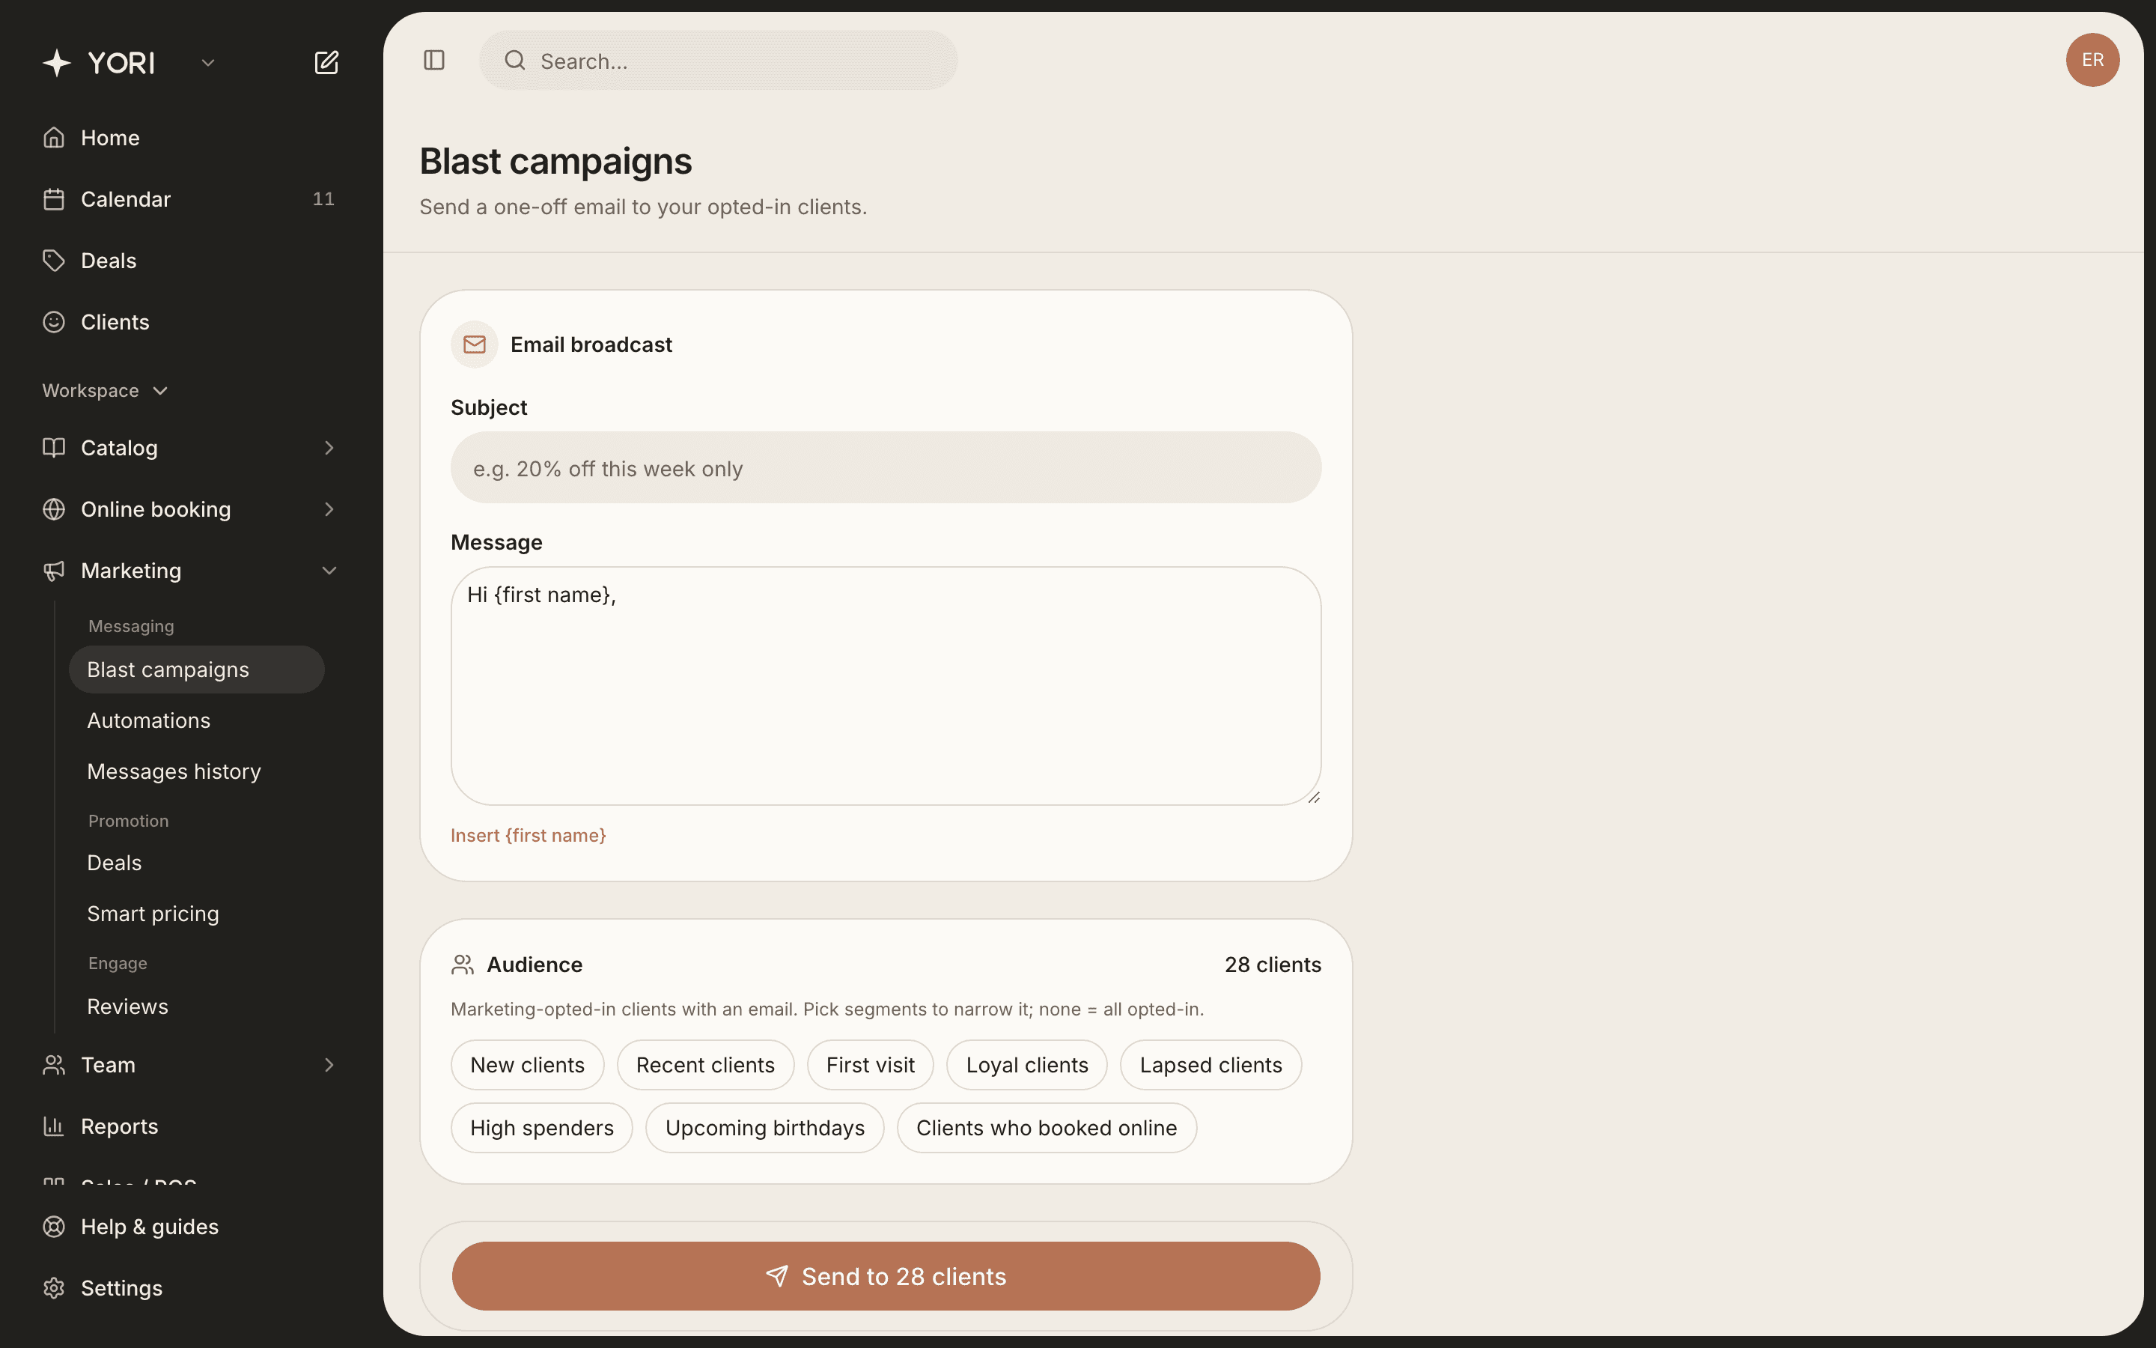Click inside the Message textarea
This screenshot has width=2156, height=1348.
point(886,685)
